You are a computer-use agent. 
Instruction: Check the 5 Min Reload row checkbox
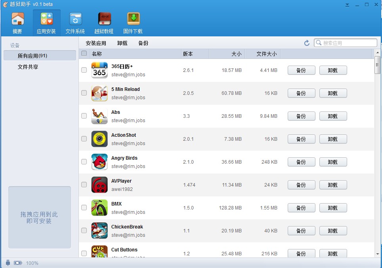pyautogui.click(x=84, y=93)
